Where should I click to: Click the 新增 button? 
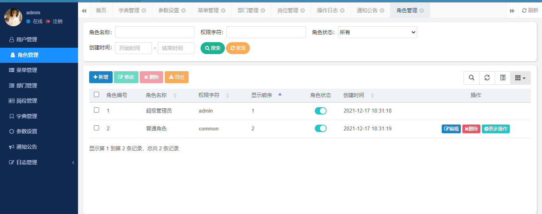point(101,77)
